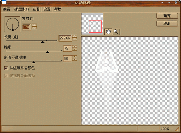Increase overall opacity with up arrow

click(75, 57)
